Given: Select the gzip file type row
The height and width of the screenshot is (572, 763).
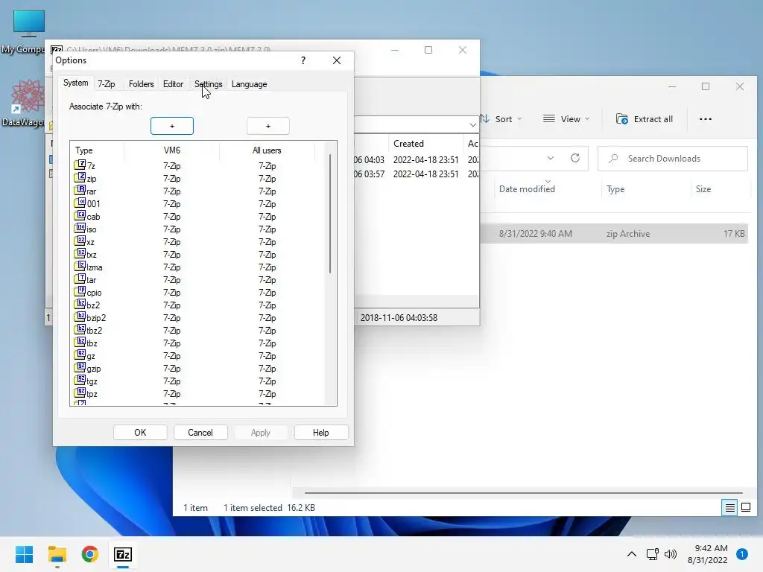Looking at the screenshot, I should pos(198,369).
